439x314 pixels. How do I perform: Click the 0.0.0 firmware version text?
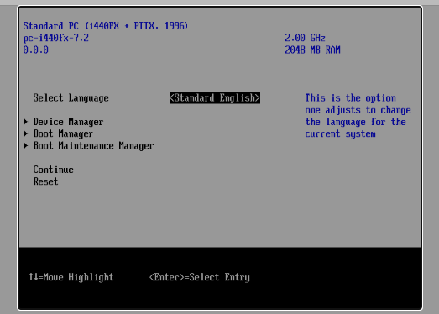(x=35, y=50)
